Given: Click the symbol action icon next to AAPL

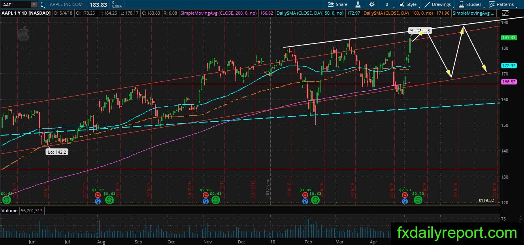Looking at the screenshot, I should 43,4.
